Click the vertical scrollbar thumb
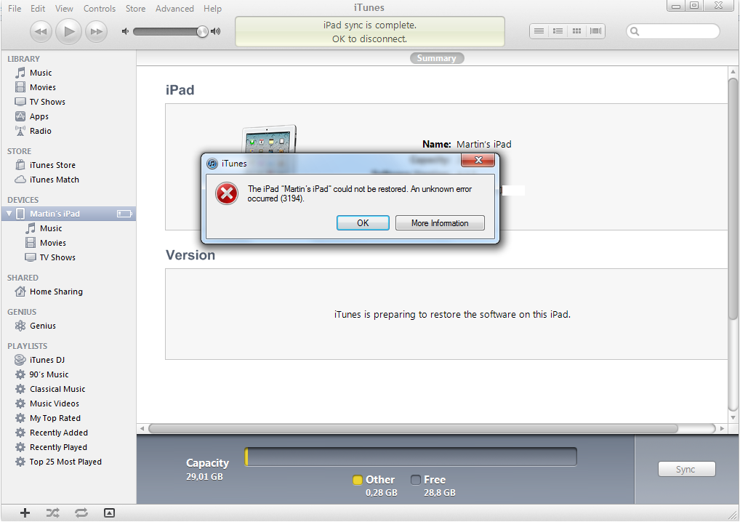Viewport: 740px width, 522px height. [x=733, y=198]
